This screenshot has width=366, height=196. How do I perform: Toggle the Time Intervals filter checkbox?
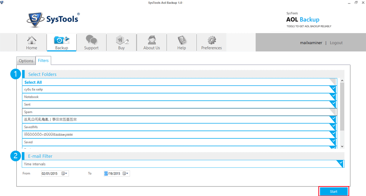pyautogui.click(x=340, y=163)
